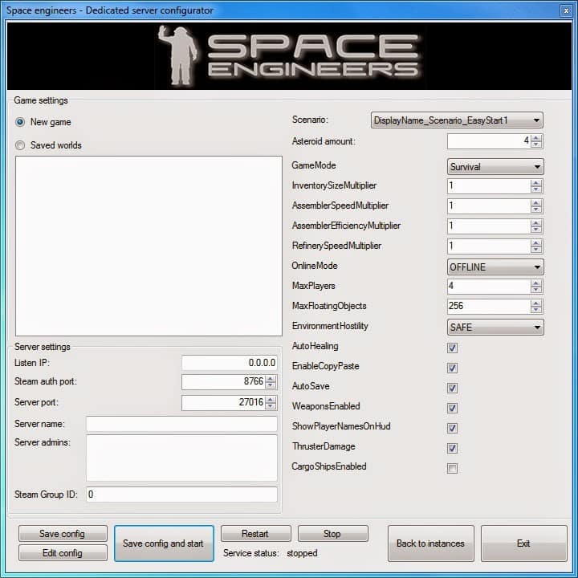Increase MaxFloatingObjects with up arrow
578x578 pixels.
(x=536, y=303)
